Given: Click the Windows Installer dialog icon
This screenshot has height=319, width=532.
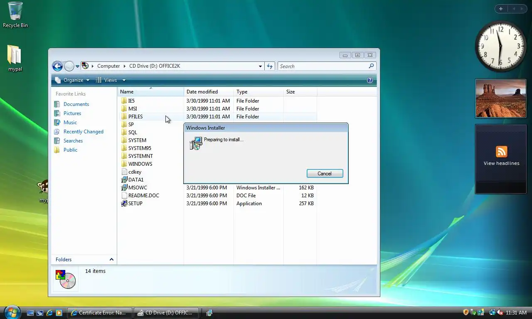Looking at the screenshot, I should pyautogui.click(x=195, y=143).
